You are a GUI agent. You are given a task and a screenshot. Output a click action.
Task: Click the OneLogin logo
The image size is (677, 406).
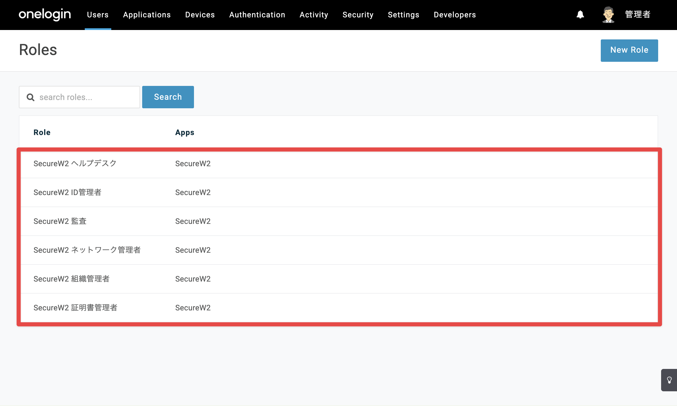coord(45,14)
